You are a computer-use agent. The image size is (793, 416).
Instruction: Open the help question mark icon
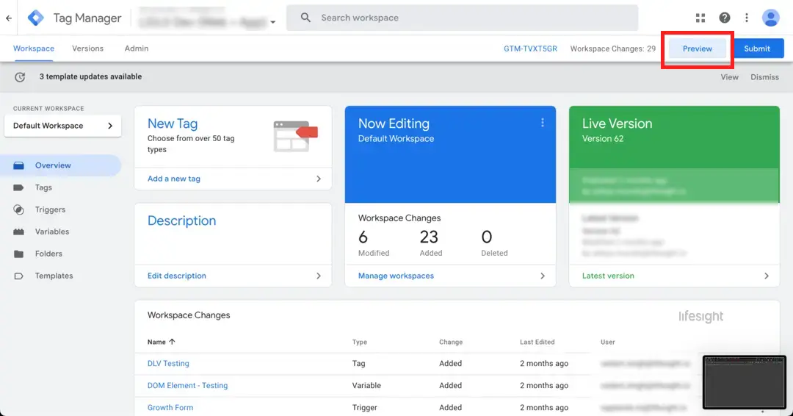click(x=725, y=18)
